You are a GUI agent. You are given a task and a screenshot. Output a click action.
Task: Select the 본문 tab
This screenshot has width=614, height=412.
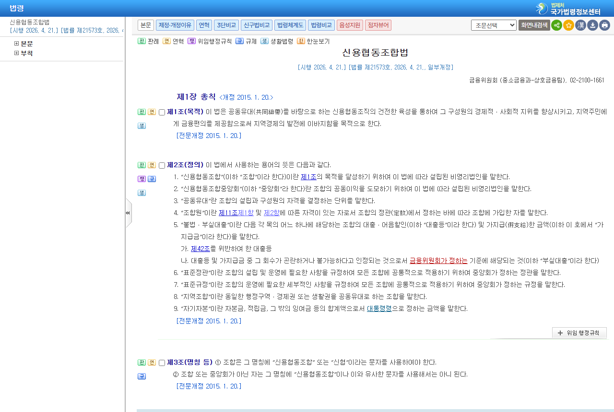146,25
